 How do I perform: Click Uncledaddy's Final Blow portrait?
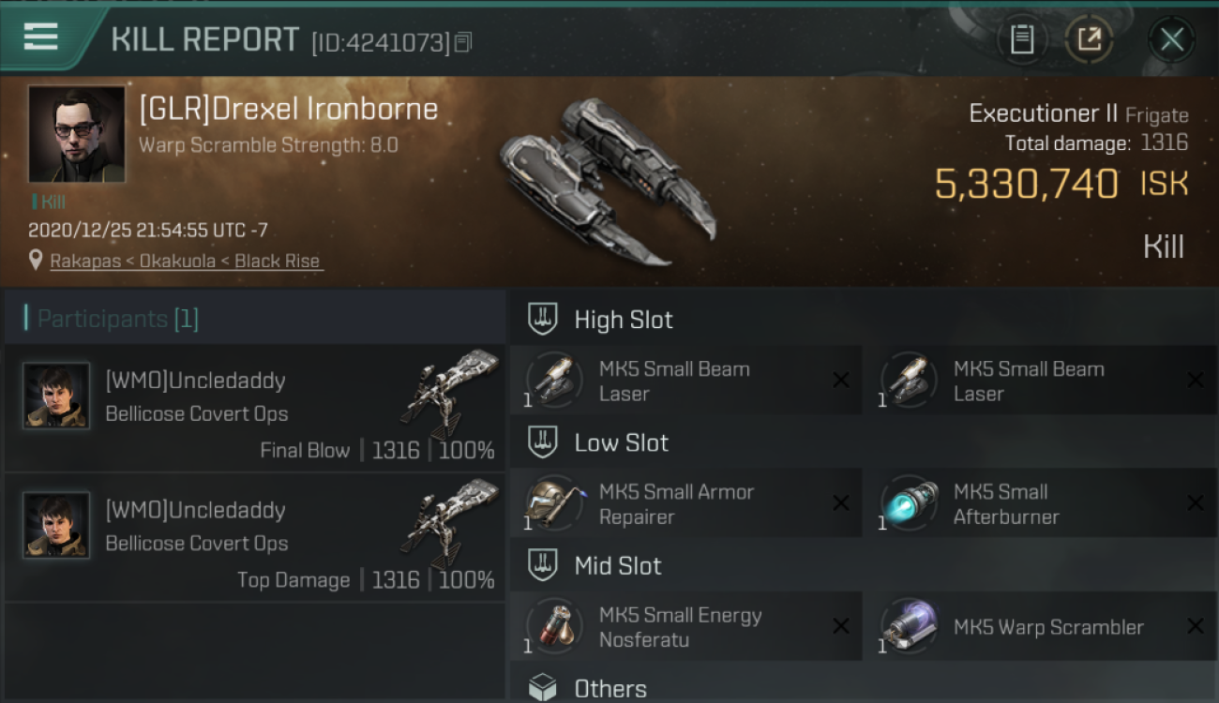56,396
